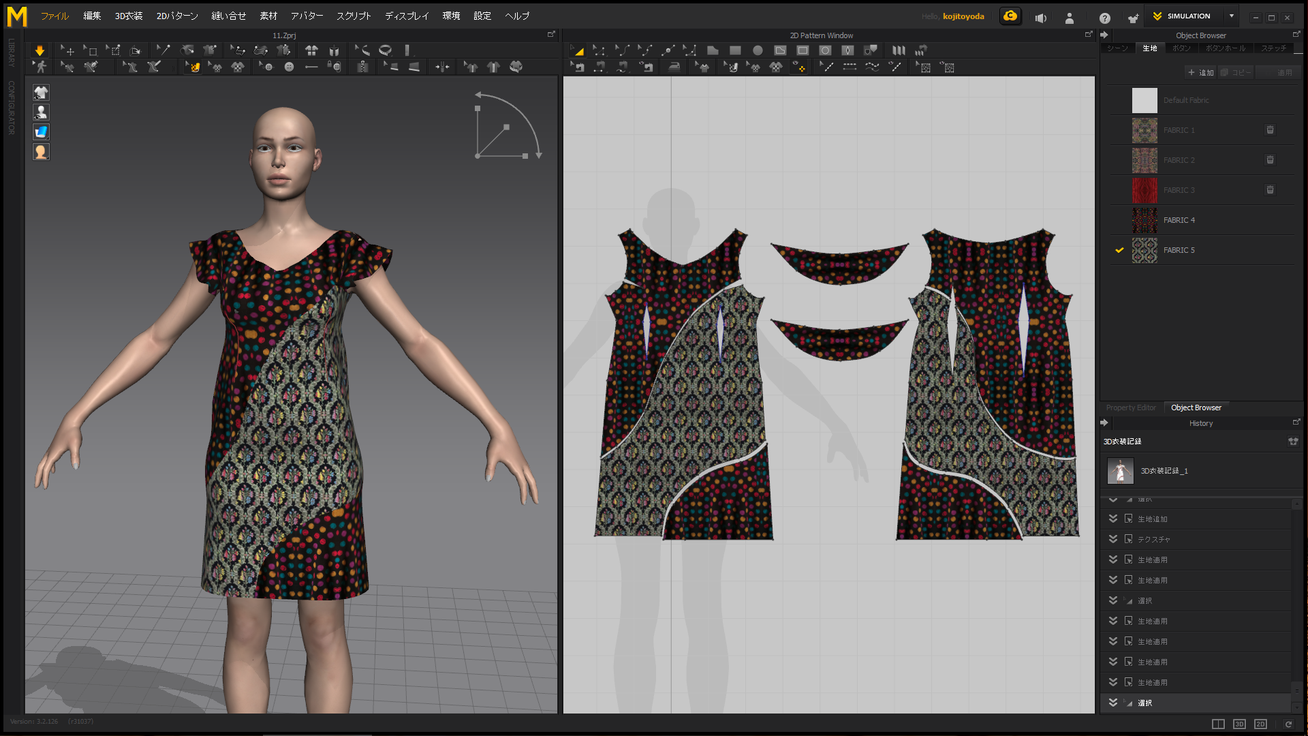This screenshot has height=736, width=1308.
Task: Select the Dart tool in 2D toolbar
Action: (x=847, y=50)
